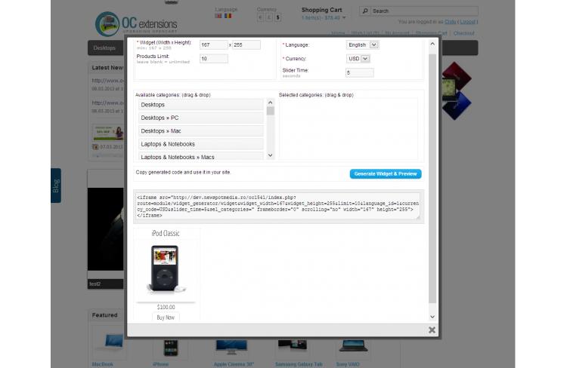Click the OC extensions logo

136,24
